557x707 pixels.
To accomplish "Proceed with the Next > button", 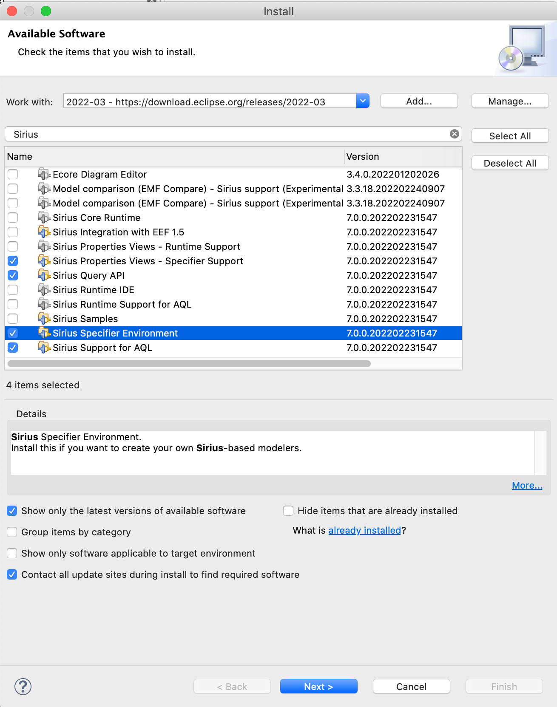I will (319, 687).
